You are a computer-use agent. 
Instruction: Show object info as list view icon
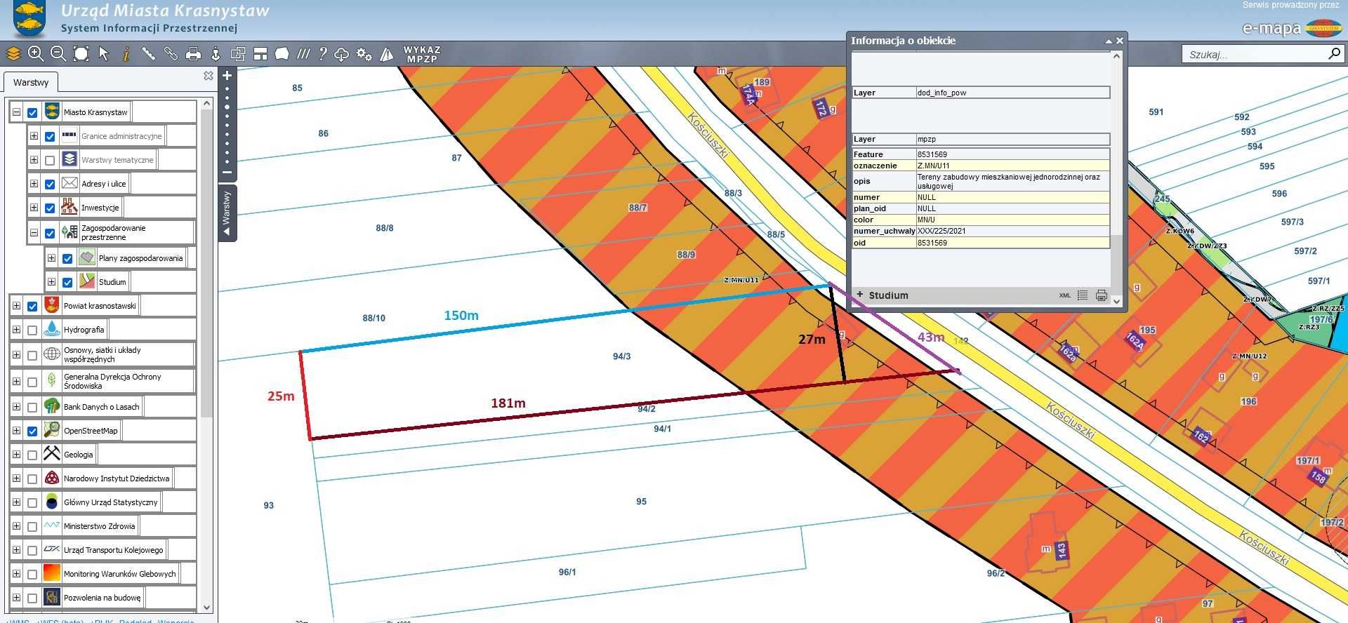click(1083, 295)
